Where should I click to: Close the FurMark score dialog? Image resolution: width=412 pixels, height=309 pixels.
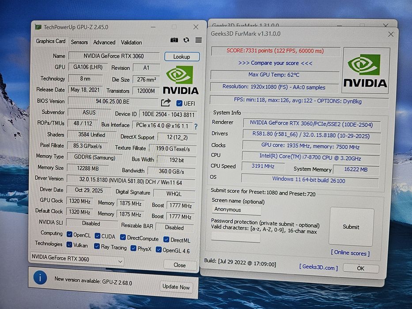coord(391,34)
